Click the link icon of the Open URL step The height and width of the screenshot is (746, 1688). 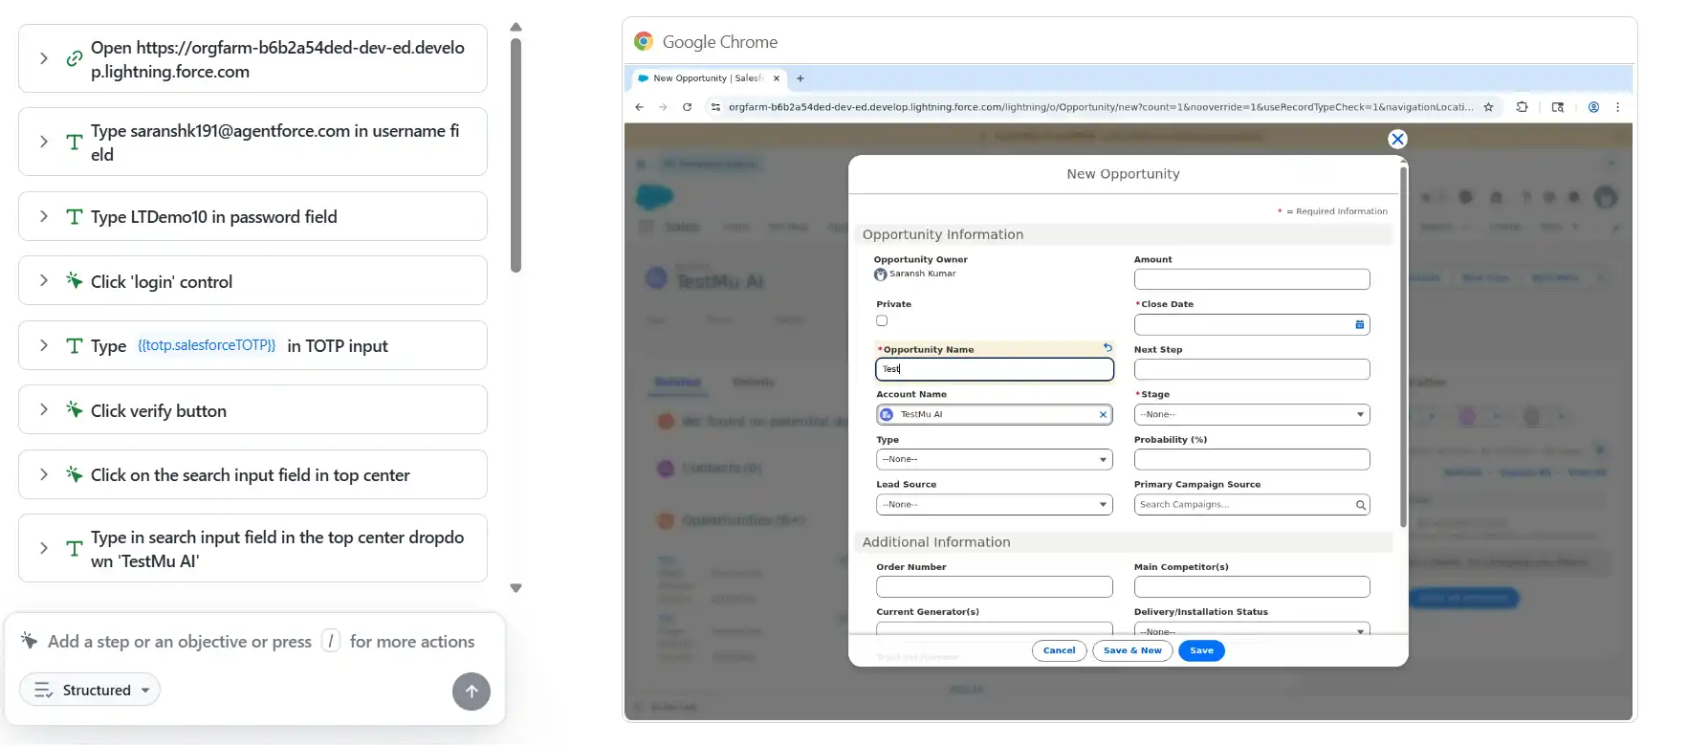coord(74,58)
